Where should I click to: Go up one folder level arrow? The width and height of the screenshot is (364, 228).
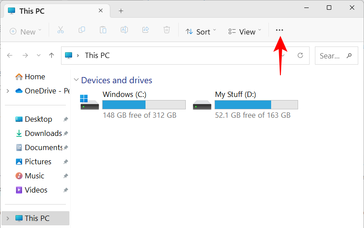coord(52,55)
